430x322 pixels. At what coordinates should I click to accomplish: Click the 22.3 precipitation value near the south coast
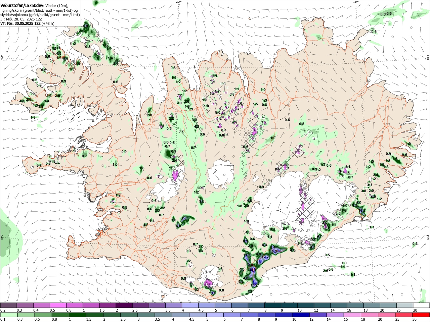click(253, 269)
